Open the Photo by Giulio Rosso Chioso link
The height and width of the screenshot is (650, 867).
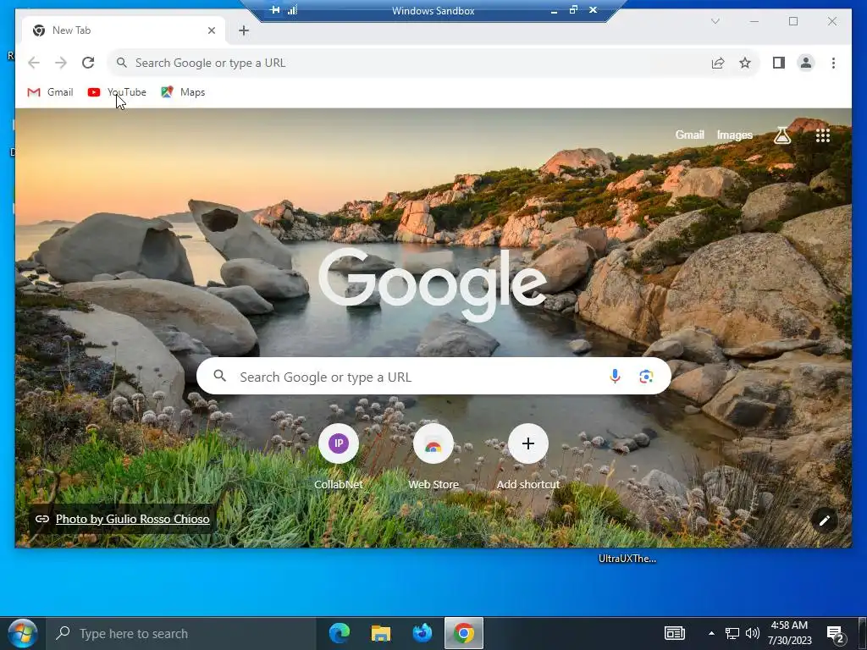pyautogui.click(x=132, y=519)
